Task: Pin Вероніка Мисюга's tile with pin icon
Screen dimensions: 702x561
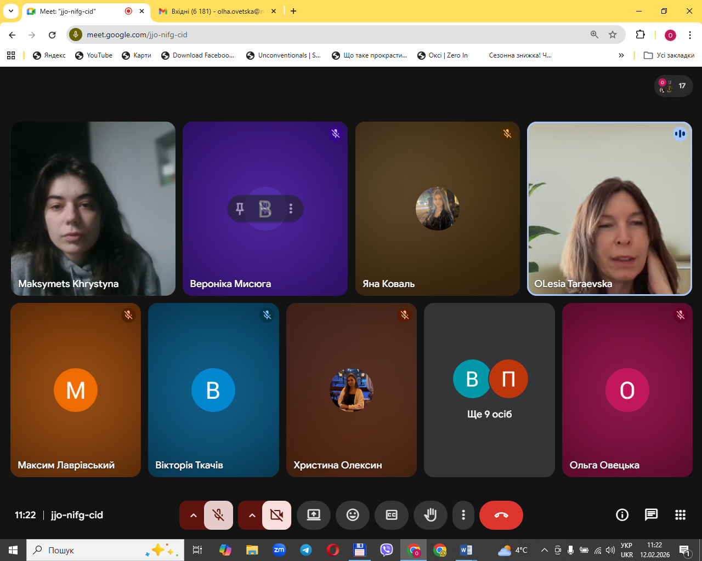Action: pos(240,209)
